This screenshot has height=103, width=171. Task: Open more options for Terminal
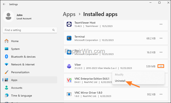pyautogui.click(x=161, y=38)
